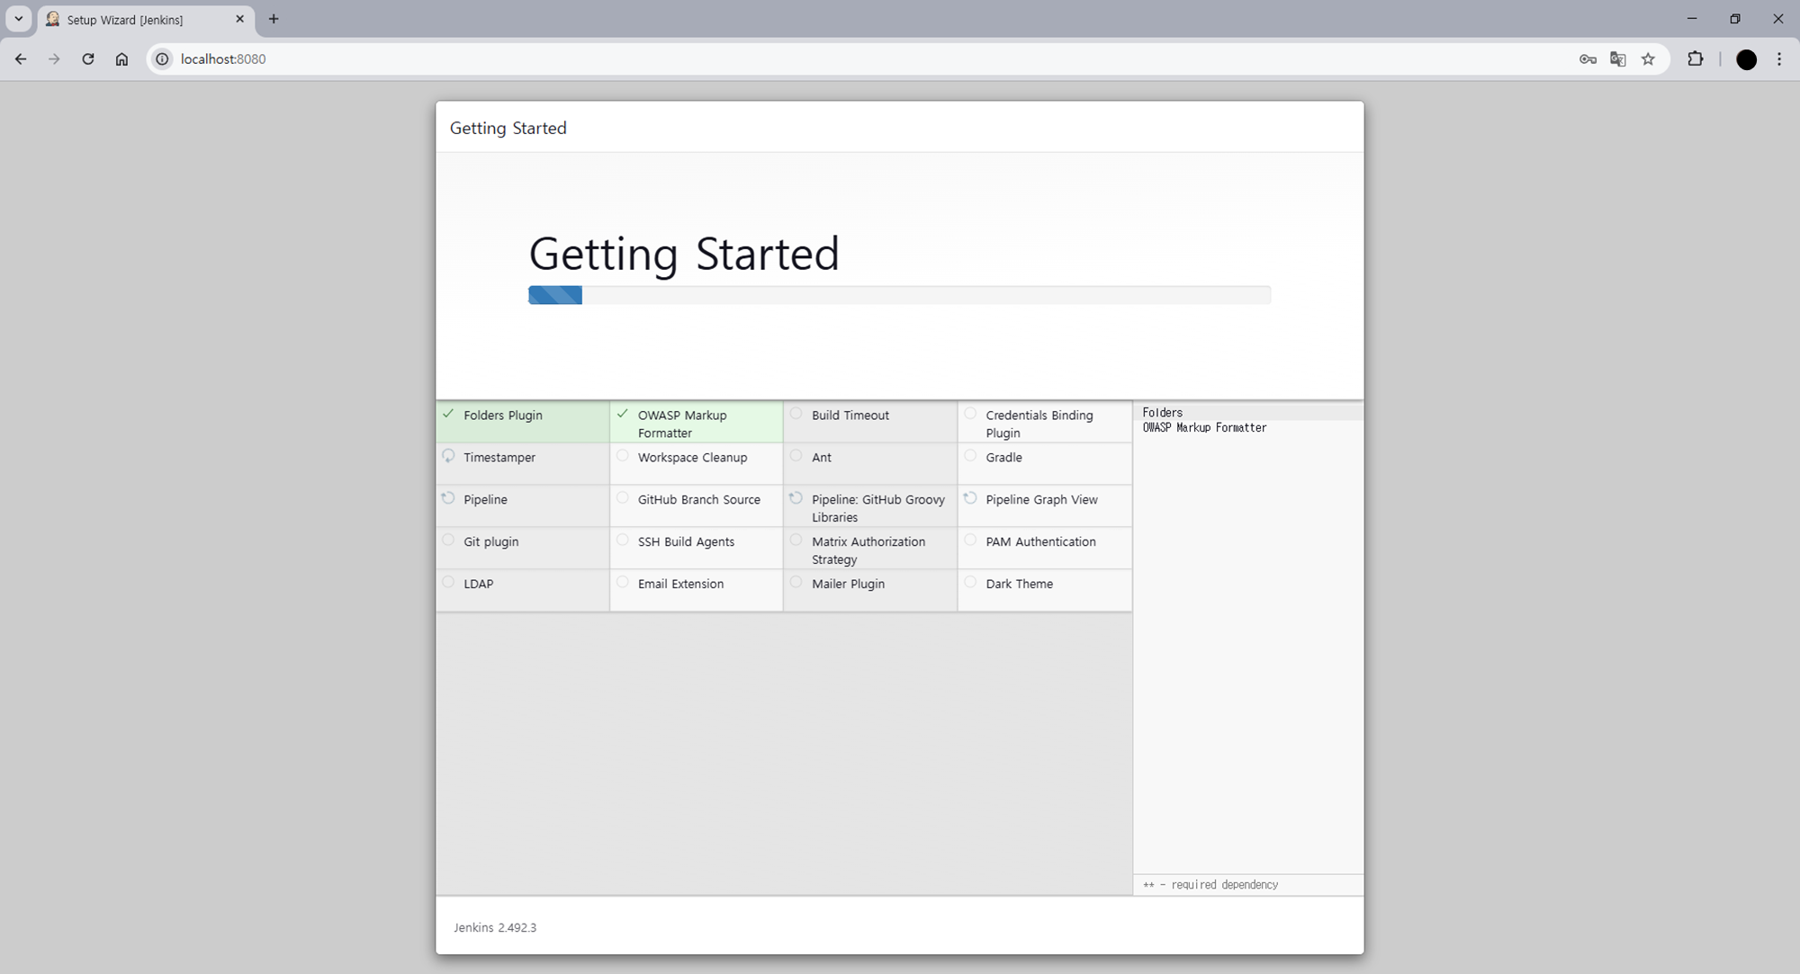Click the Dark Theme text
The width and height of the screenshot is (1800, 974).
click(x=1019, y=585)
